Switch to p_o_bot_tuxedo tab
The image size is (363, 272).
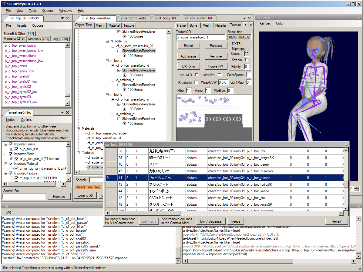tap(133, 18)
